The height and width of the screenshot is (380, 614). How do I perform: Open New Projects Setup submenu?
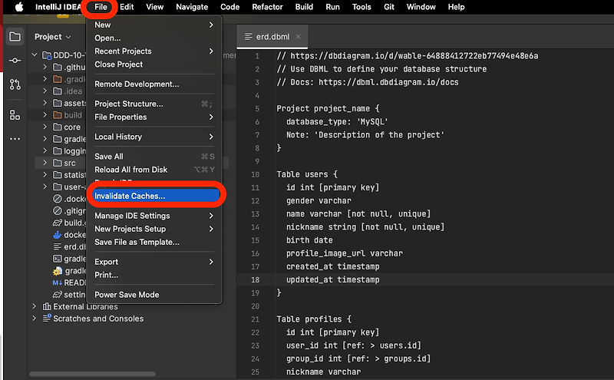154,229
